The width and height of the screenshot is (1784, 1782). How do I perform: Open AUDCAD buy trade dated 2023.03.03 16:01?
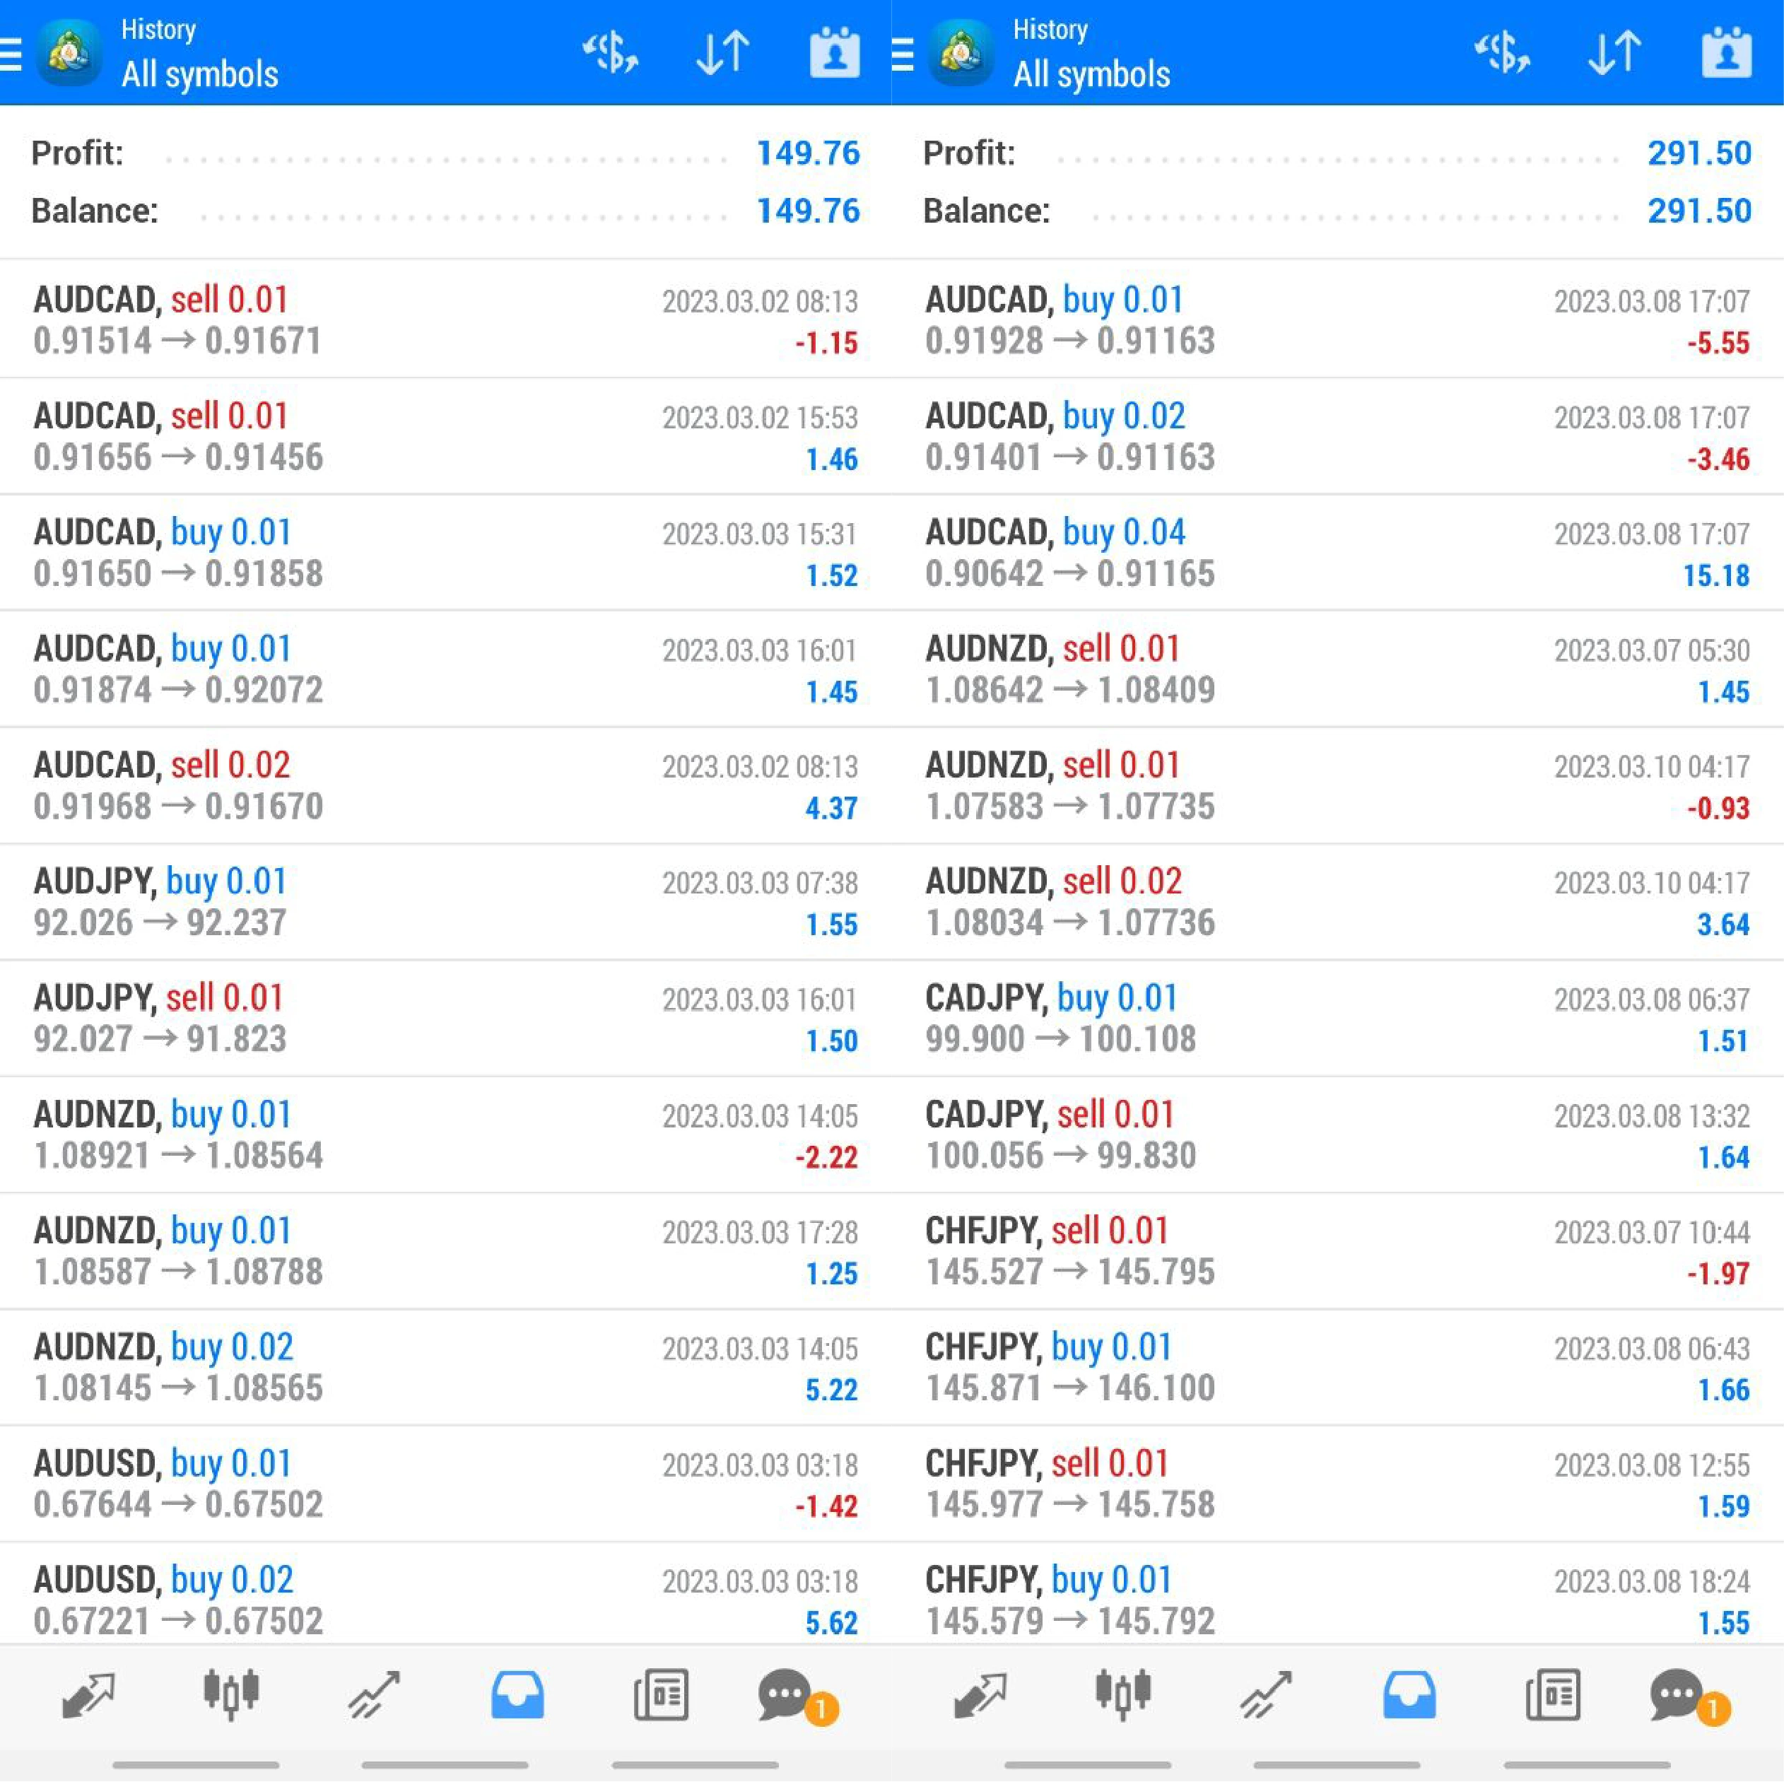(x=446, y=669)
